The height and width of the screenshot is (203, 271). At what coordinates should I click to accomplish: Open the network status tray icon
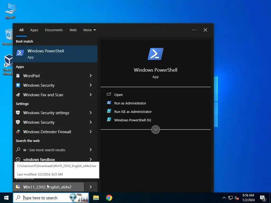click(x=231, y=198)
